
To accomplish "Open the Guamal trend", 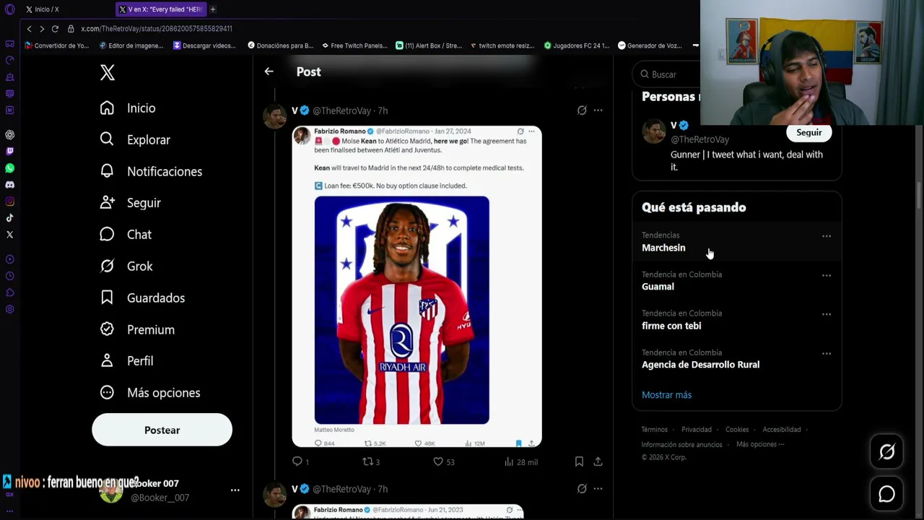I will pyautogui.click(x=736, y=281).
